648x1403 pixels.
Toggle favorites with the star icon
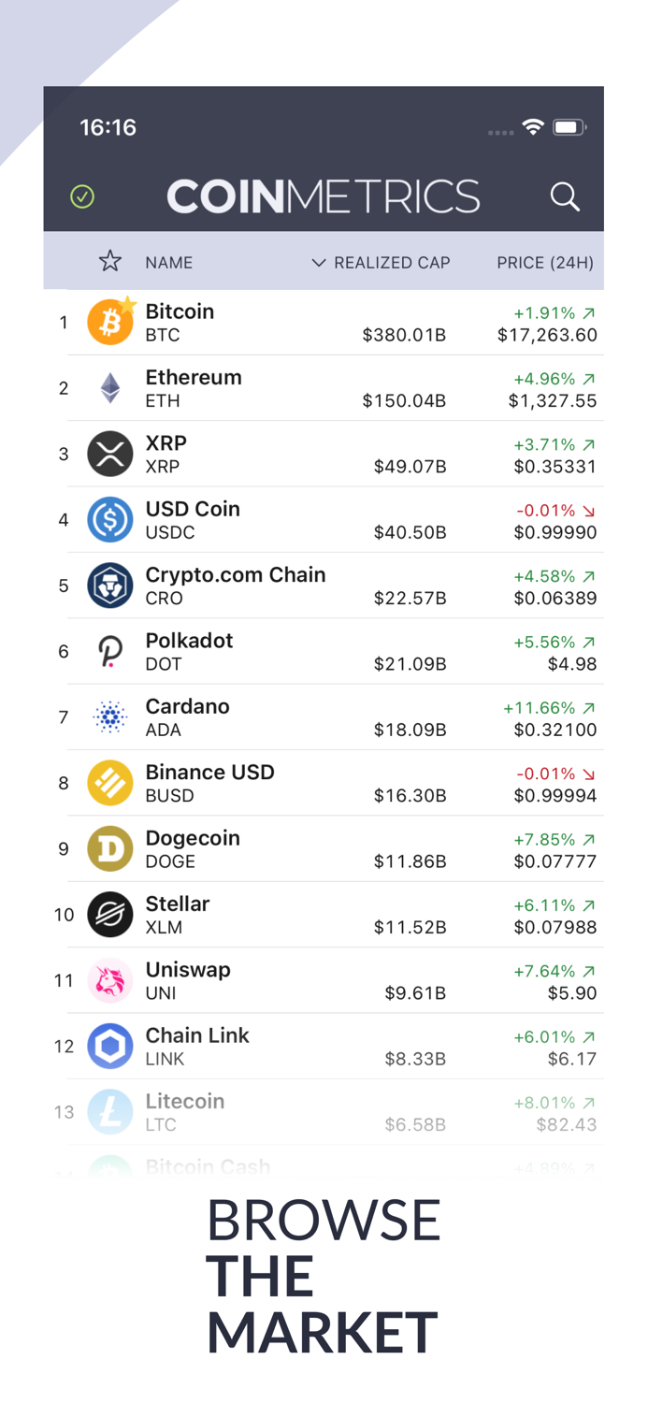(x=109, y=263)
